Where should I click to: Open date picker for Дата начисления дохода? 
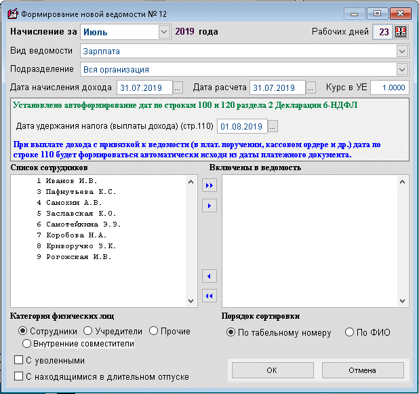click(178, 87)
